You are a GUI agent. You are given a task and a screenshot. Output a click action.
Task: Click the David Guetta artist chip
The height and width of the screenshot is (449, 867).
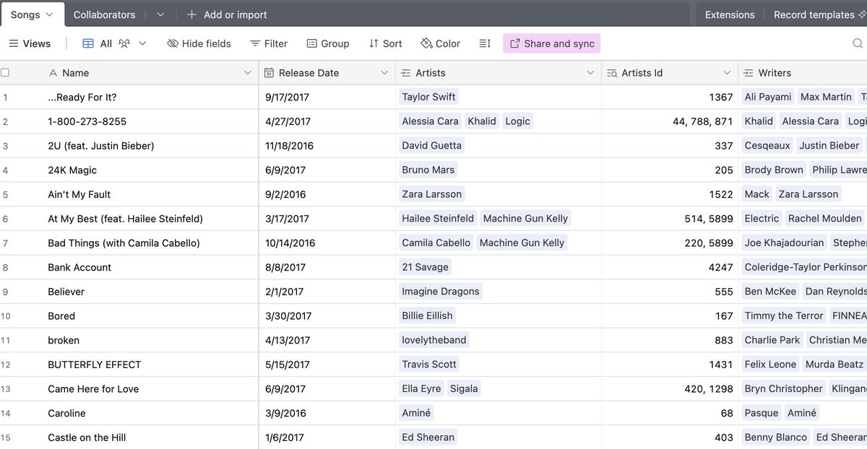431,145
